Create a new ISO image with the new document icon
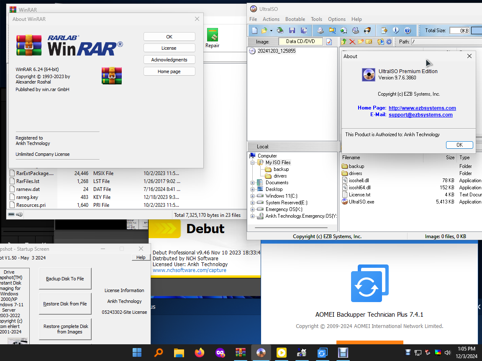 click(x=254, y=30)
